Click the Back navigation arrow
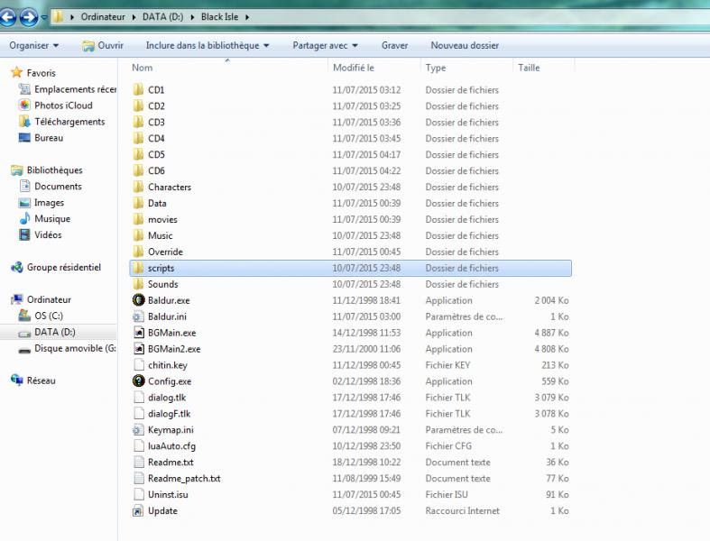 pyautogui.click(x=7, y=17)
